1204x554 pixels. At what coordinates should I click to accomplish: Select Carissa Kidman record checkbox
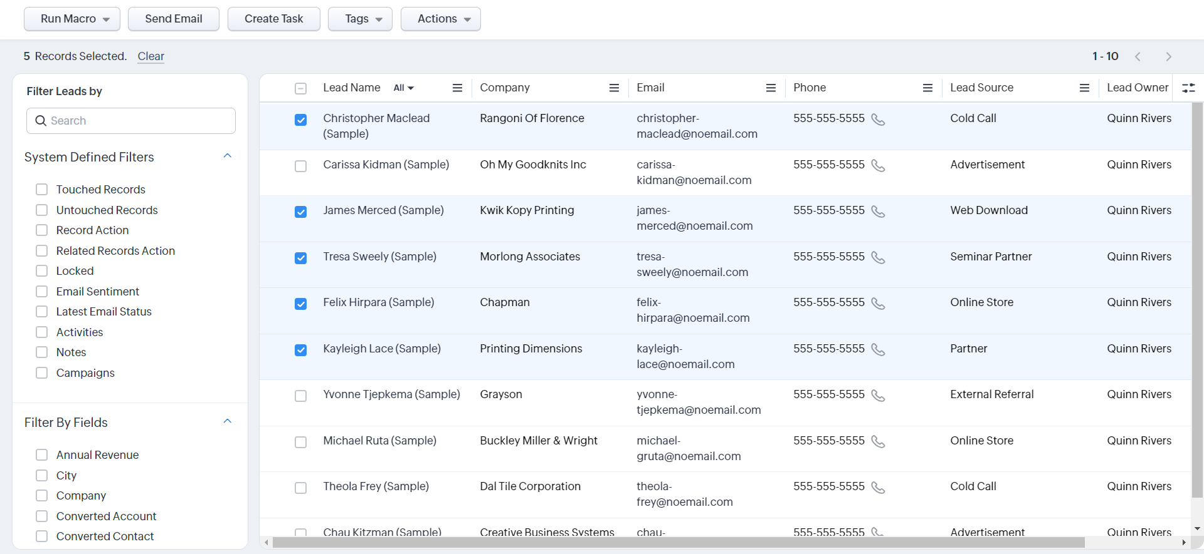pyautogui.click(x=301, y=166)
